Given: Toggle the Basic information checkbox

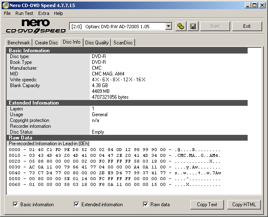Looking at the screenshot, I should click(16, 205).
